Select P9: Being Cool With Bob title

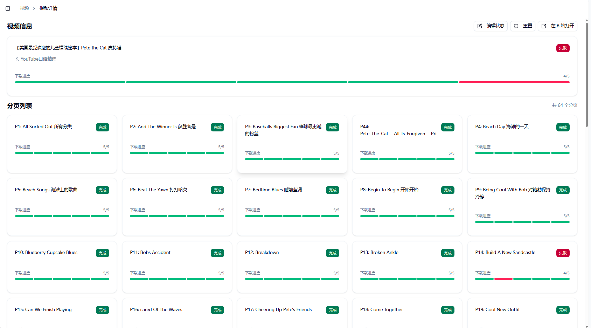click(x=513, y=193)
